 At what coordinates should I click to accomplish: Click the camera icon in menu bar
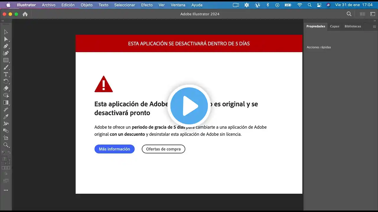coord(236,5)
